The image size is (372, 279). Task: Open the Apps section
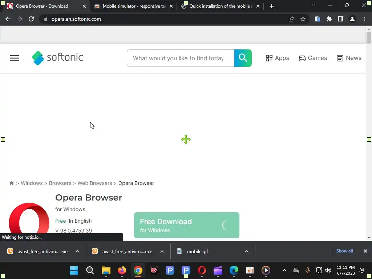pos(277,58)
